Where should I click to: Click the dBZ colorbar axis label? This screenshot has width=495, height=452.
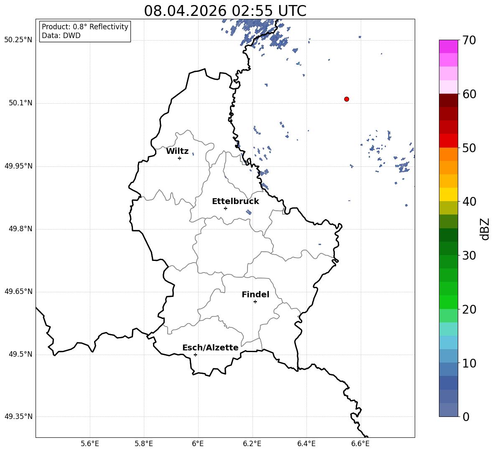click(485, 229)
